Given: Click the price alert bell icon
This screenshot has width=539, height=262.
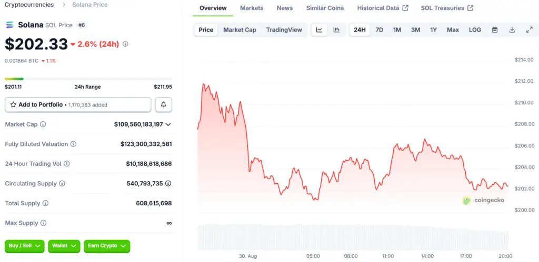Looking at the screenshot, I should coord(163,105).
